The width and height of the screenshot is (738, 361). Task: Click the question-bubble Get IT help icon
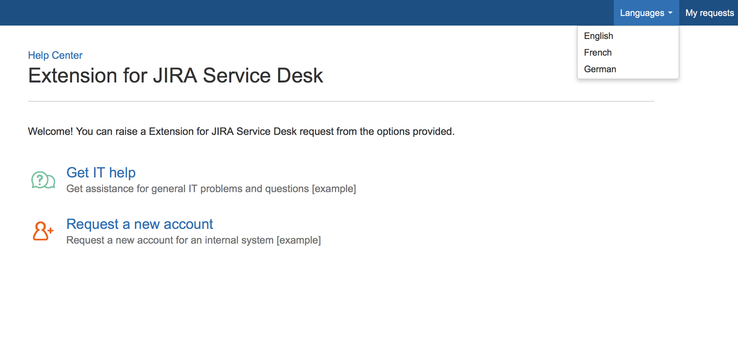point(43,180)
